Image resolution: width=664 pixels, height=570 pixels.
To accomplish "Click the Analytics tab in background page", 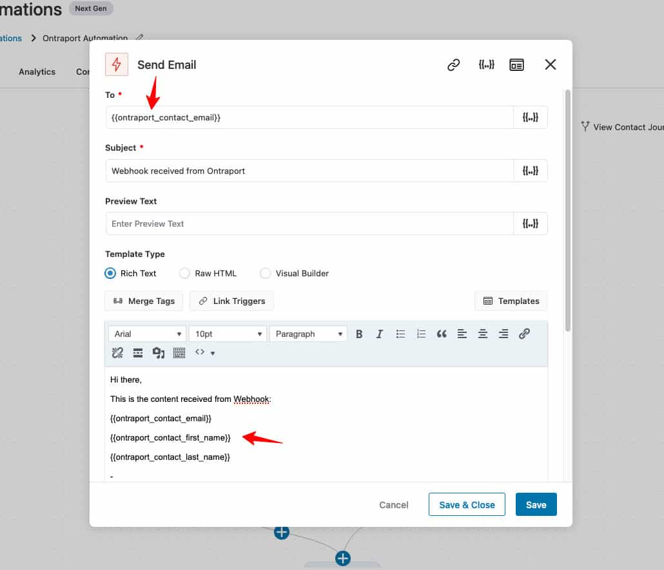I will coord(37,71).
